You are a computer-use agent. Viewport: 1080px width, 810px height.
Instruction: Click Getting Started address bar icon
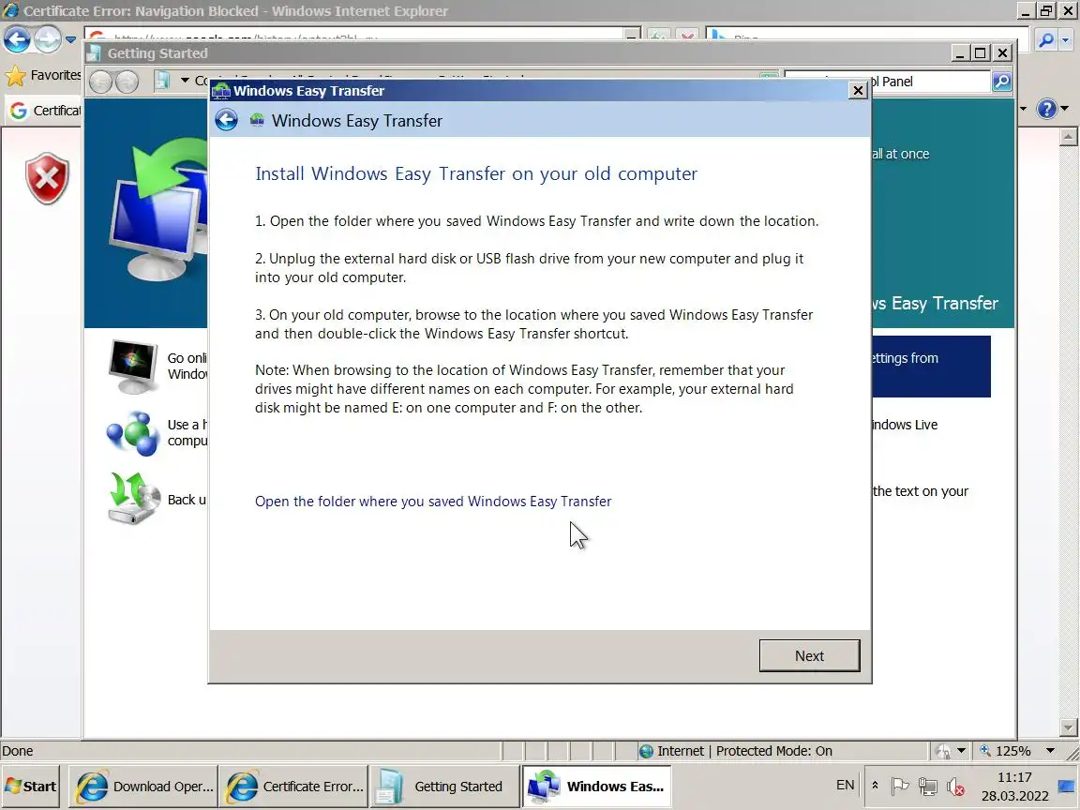163,81
